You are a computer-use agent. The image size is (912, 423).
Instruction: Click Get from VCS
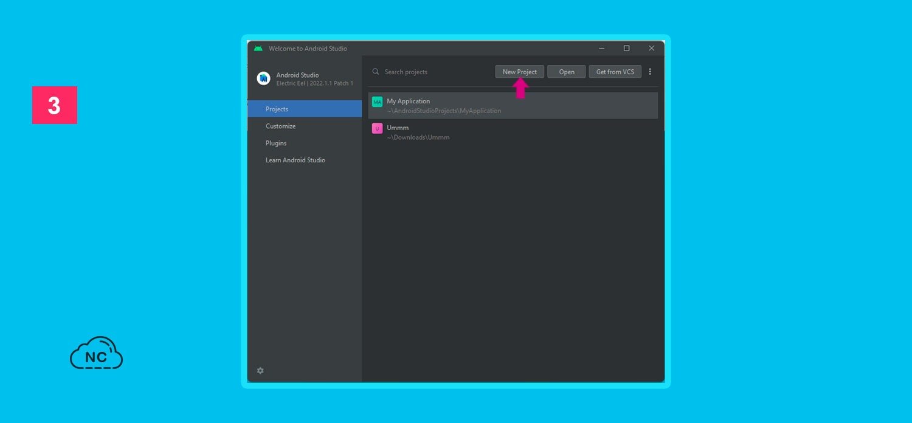click(x=615, y=72)
